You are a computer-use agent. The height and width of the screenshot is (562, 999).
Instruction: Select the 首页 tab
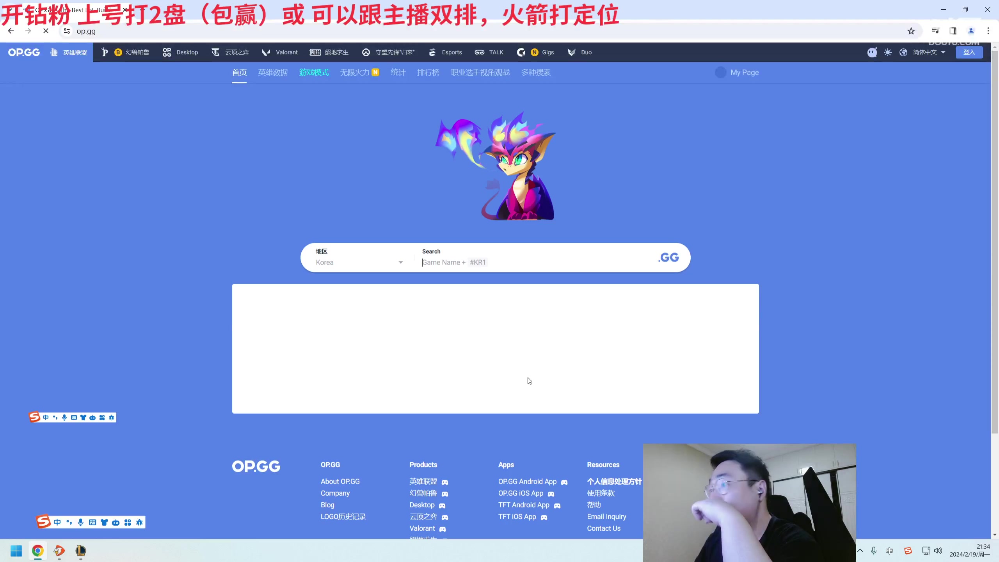click(x=239, y=73)
